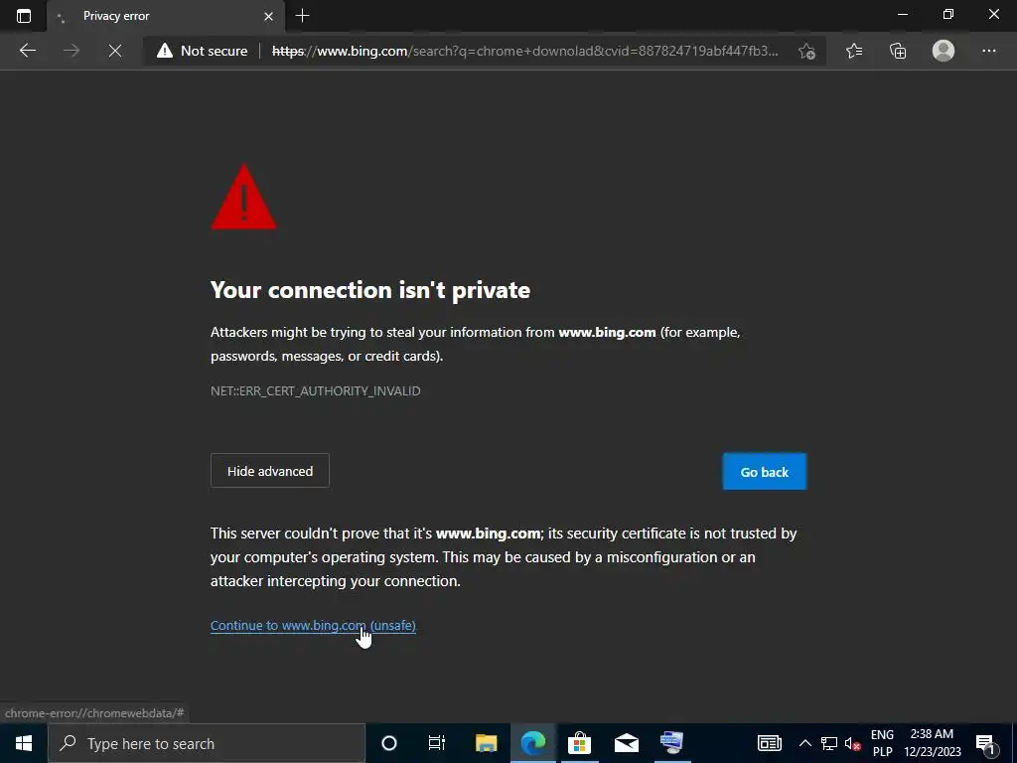Open the Favorites list icon
Image resolution: width=1017 pixels, height=763 pixels.
click(854, 51)
